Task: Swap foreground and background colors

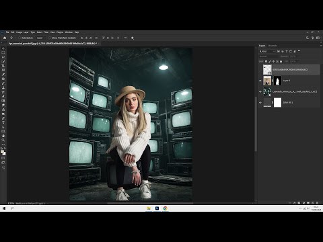Action: (x=5, y=149)
